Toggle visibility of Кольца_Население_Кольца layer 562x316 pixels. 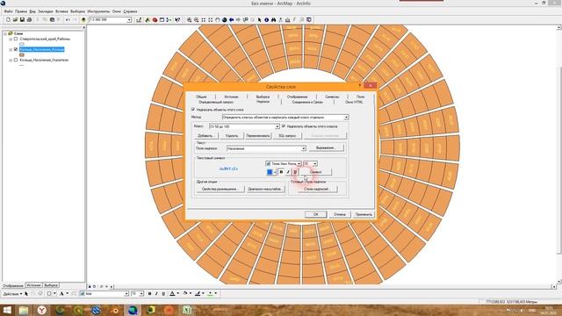(16, 49)
